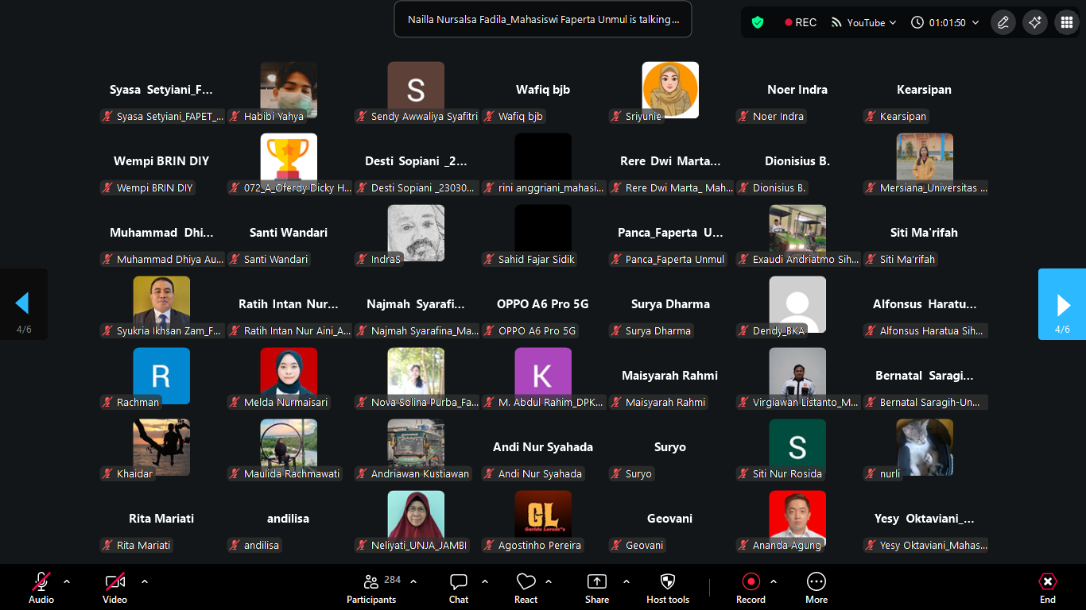This screenshot has height=610, width=1086.
Task: Open the AI Companion sparkle icon
Action: pos(1035,22)
